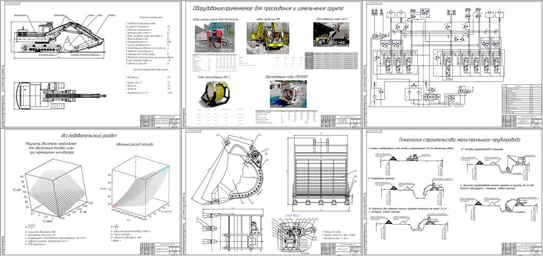Click the hydraulic schematic parts list table
This screenshot has width=543, height=256.
[522, 100]
